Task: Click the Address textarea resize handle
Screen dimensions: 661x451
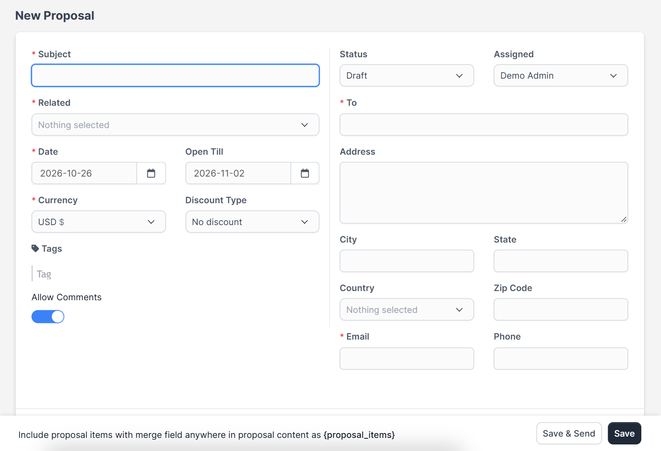Action: tap(624, 219)
